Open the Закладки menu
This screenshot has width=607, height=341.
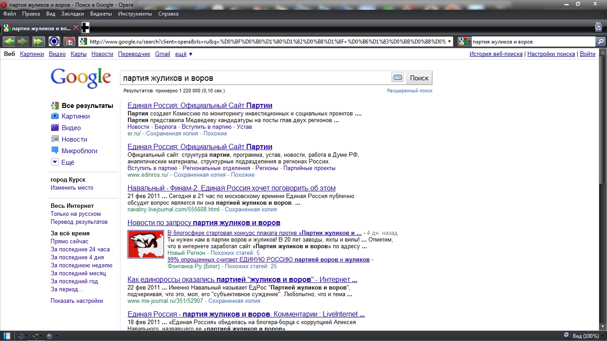click(x=72, y=14)
